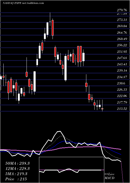Viewport: 130px width, 183px height.
Task: Select the 213.52 price axis label
Action: (x=122, y=109)
